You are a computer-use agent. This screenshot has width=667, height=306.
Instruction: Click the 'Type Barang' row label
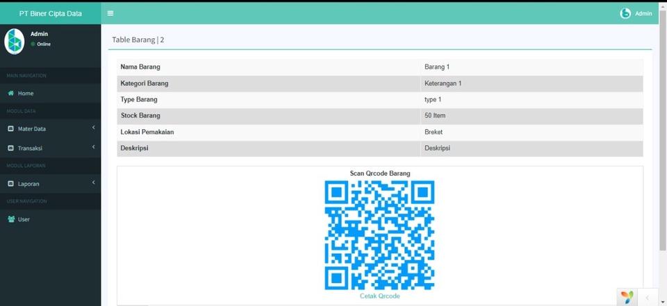click(x=139, y=99)
